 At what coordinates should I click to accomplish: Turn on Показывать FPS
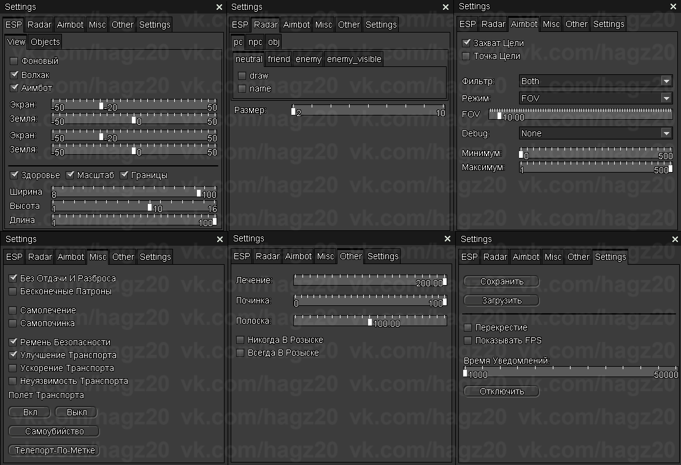pos(467,340)
